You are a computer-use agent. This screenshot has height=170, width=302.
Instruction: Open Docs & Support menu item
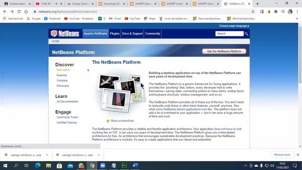tap(132, 34)
